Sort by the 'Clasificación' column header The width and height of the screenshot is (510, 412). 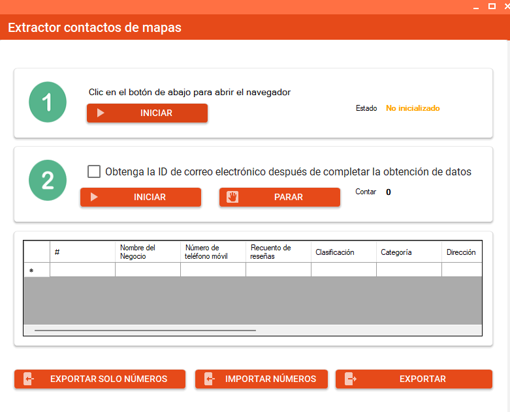click(343, 252)
